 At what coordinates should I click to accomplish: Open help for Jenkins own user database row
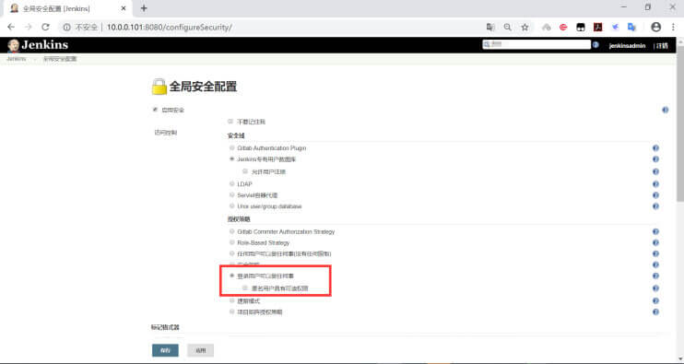[x=655, y=159]
